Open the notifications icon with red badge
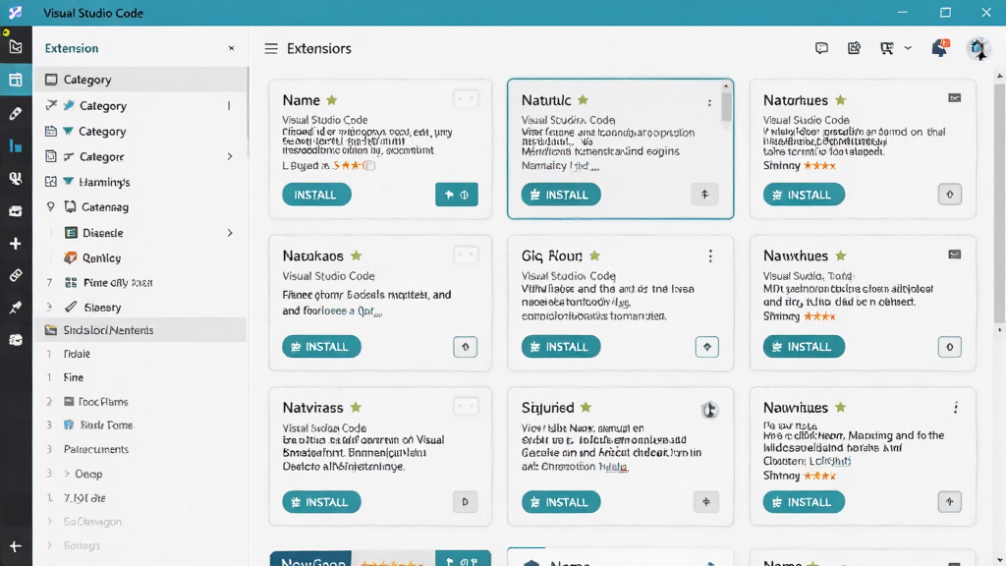The width and height of the screenshot is (1006, 566). click(x=940, y=48)
